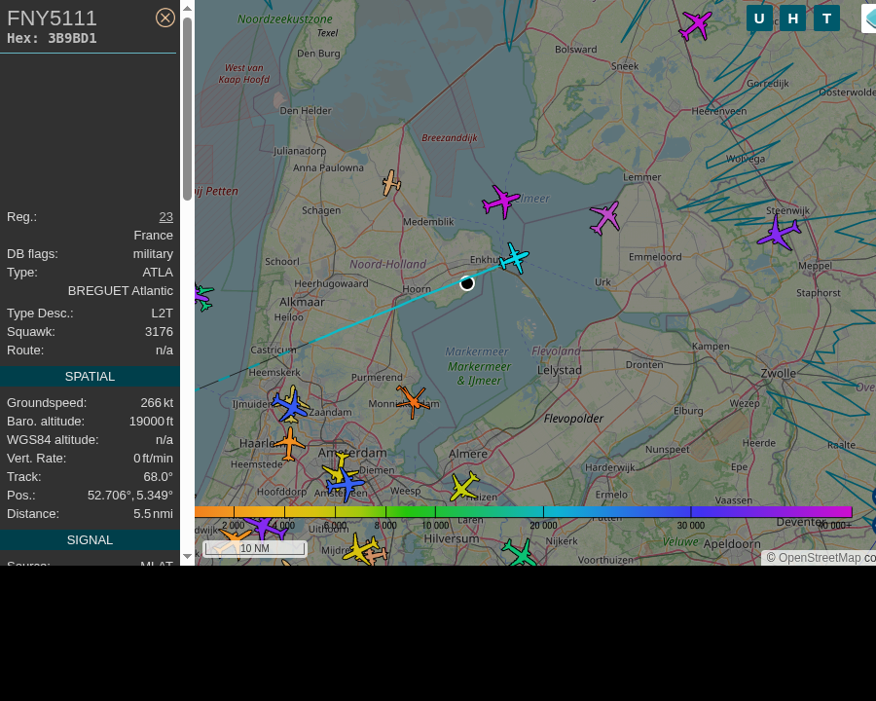
Task: Select the yellow aircraft near Almere
Action: tap(464, 486)
